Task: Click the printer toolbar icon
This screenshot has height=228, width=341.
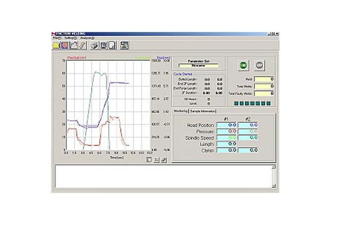Action: pyautogui.click(x=95, y=45)
